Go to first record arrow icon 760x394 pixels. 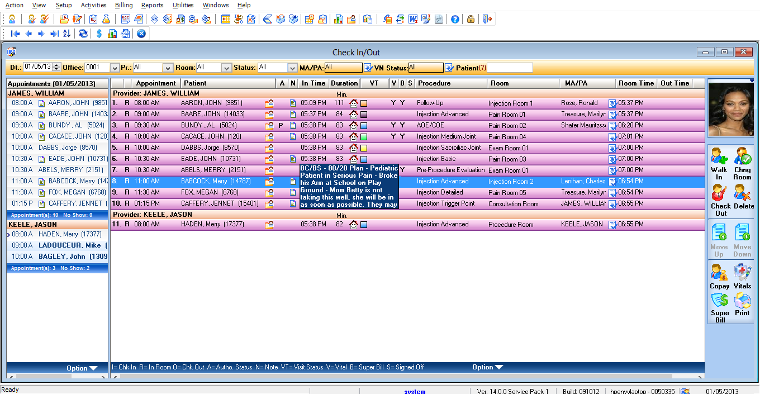click(16, 34)
